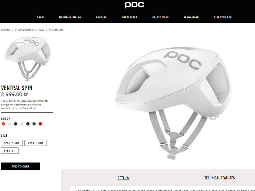Add the helmet to cart
Image resolution: width=255 pixels, height=191 pixels.
20,166
